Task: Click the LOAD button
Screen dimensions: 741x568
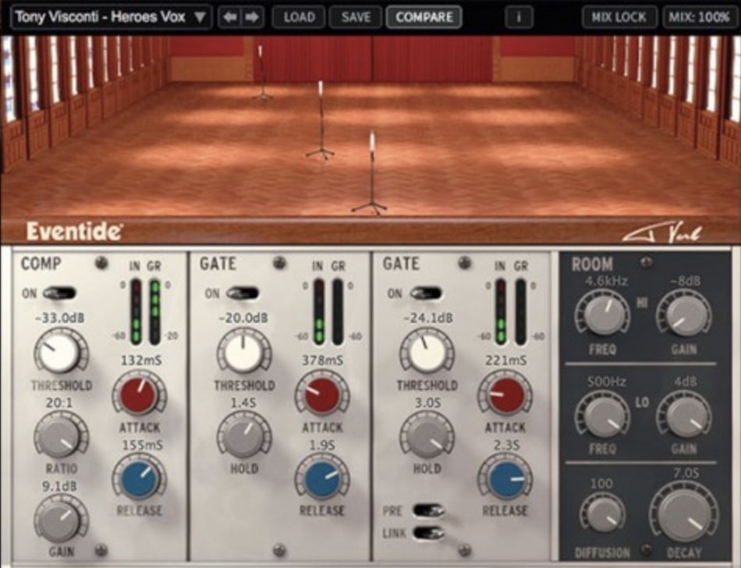Action: pos(299,17)
